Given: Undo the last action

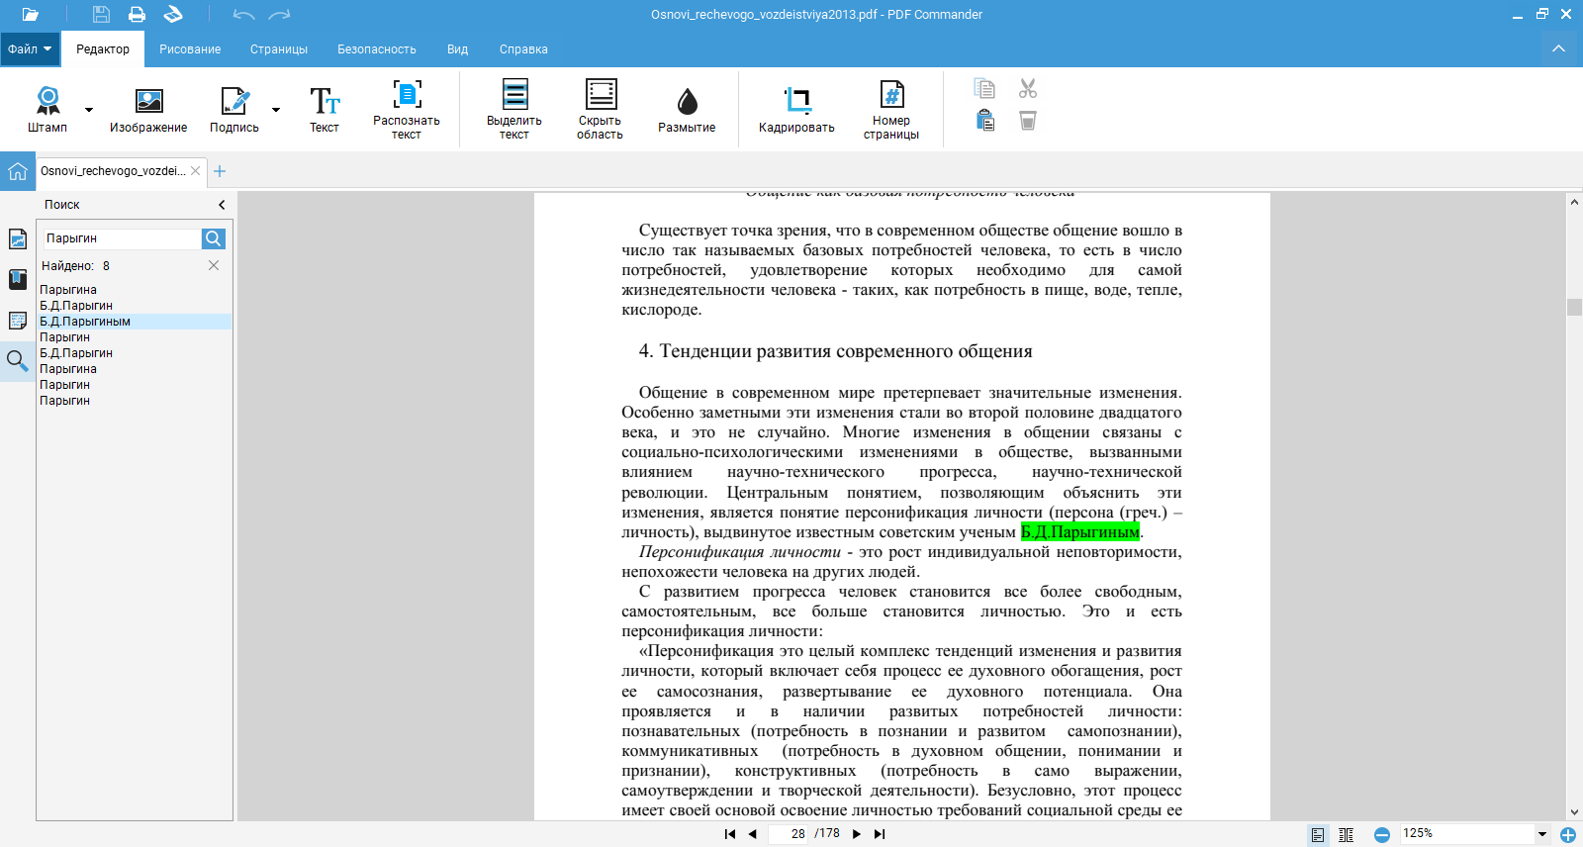Looking at the screenshot, I should coord(243,14).
